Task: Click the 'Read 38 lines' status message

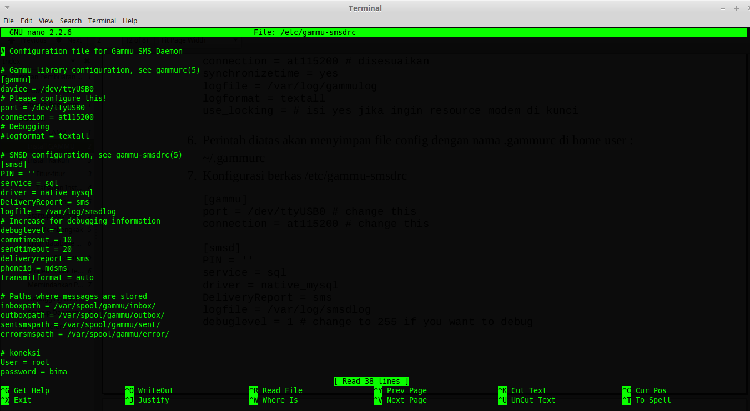Action: pyautogui.click(x=371, y=381)
